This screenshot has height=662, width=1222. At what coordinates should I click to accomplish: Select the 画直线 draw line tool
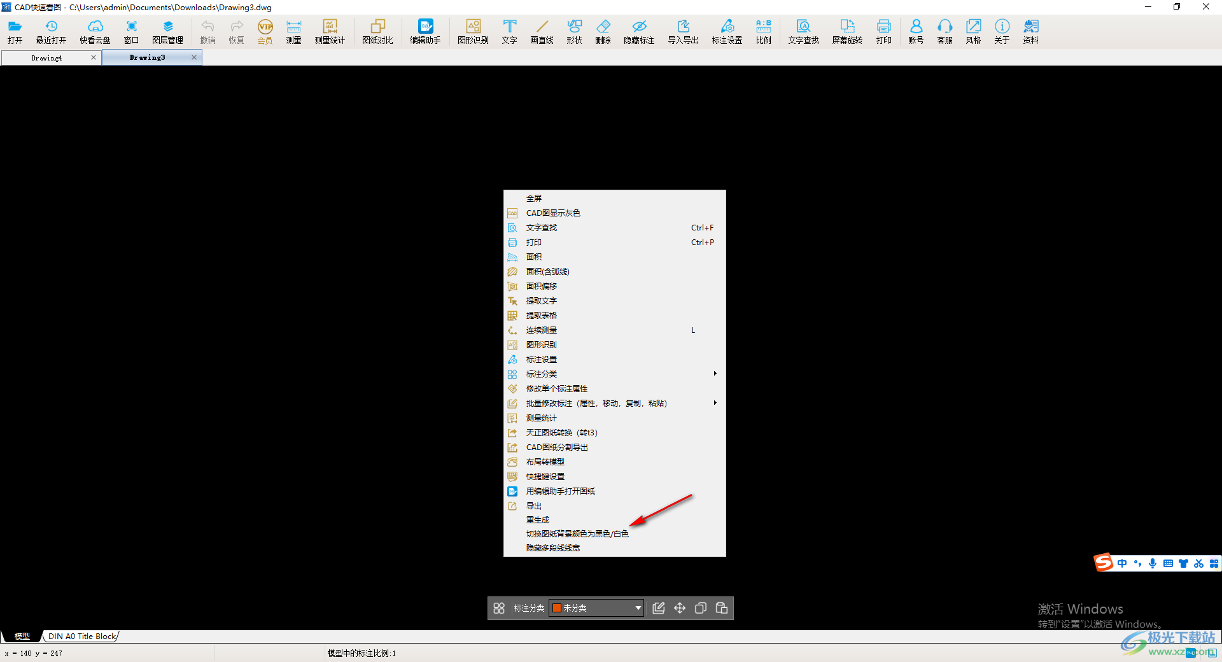pos(542,31)
